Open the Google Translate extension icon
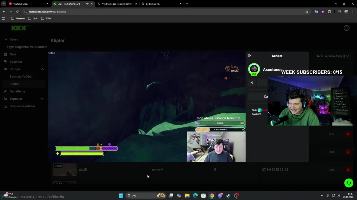 click(316, 12)
